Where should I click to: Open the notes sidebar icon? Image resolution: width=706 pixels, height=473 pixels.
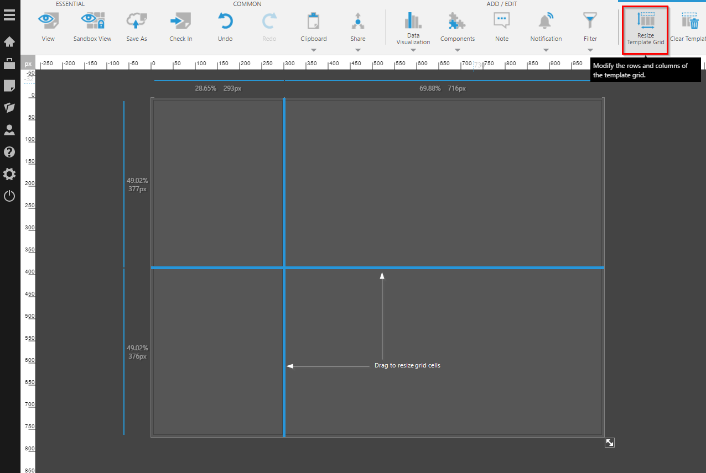tap(9, 86)
